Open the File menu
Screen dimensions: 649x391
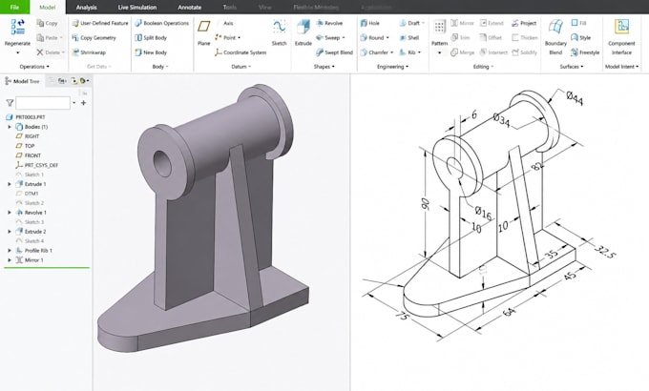coord(14,7)
